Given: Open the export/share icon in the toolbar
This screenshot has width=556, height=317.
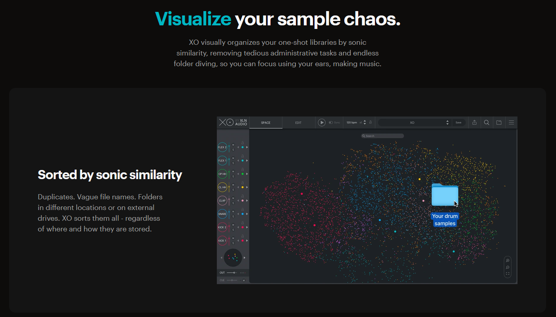Looking at the screenshot, I should 474,122.
